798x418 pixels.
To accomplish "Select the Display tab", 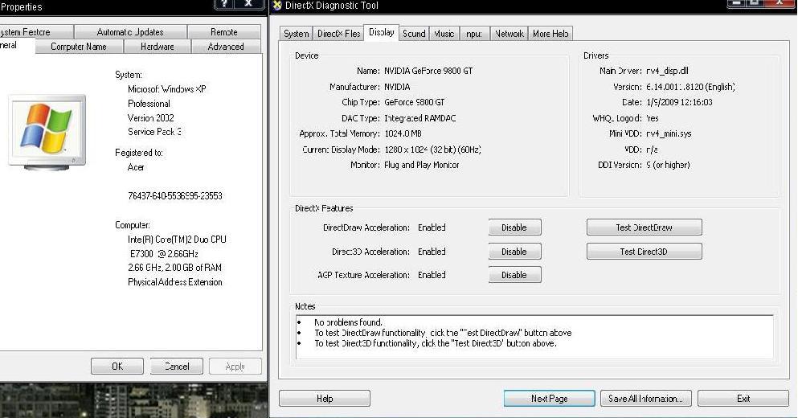I will (381, 32).
